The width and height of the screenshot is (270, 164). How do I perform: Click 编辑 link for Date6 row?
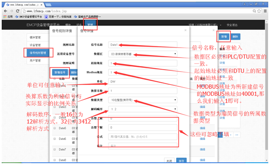(x=202, y=139)
